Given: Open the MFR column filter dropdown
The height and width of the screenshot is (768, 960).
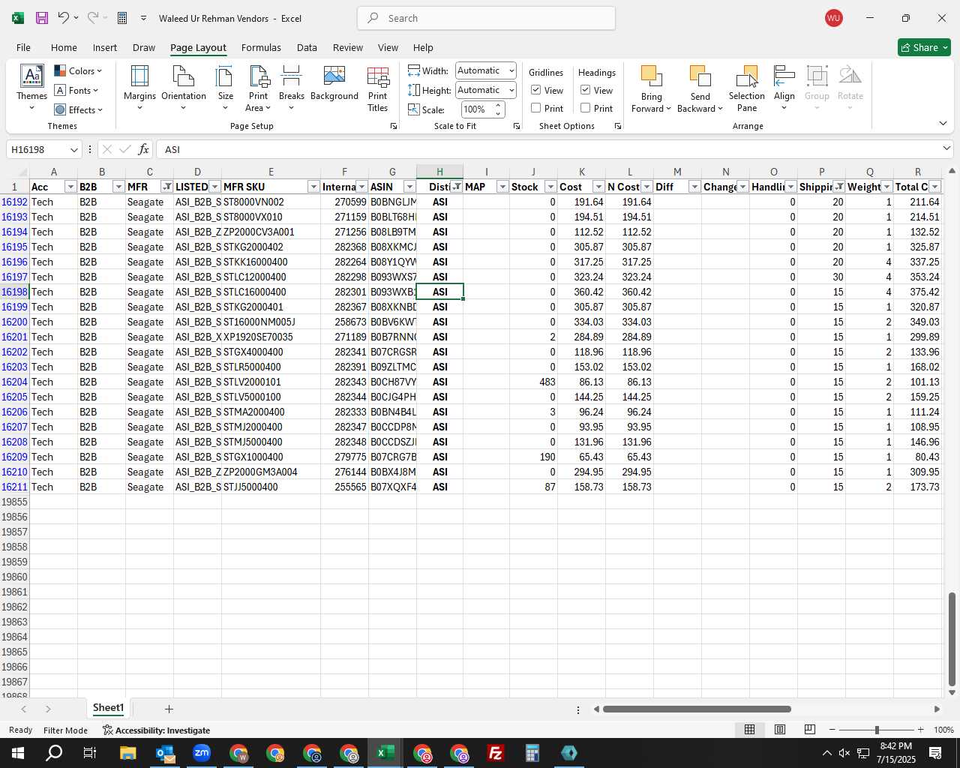Looking at the screenshot, I should (x=166, y=187).
